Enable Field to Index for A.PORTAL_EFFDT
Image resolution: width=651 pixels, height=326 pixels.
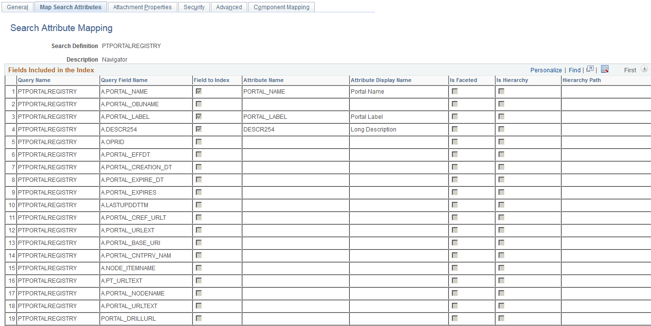(x=198, y=154)
